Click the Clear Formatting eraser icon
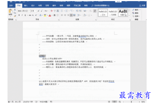153x104 pixels. 52,11
